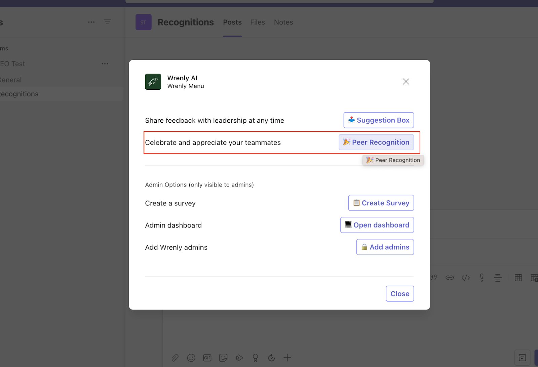
Task: Click the "Wrenly AI" dialog title
Action: pyautogui.click(x=182, y=78)
